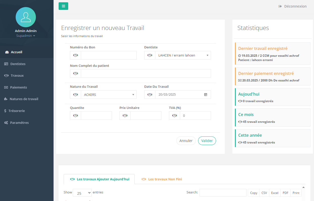The height and width of the screenshot is (201, 314).
Task: Click the Natures de travail puzzle icon
Action: (6, 99)
